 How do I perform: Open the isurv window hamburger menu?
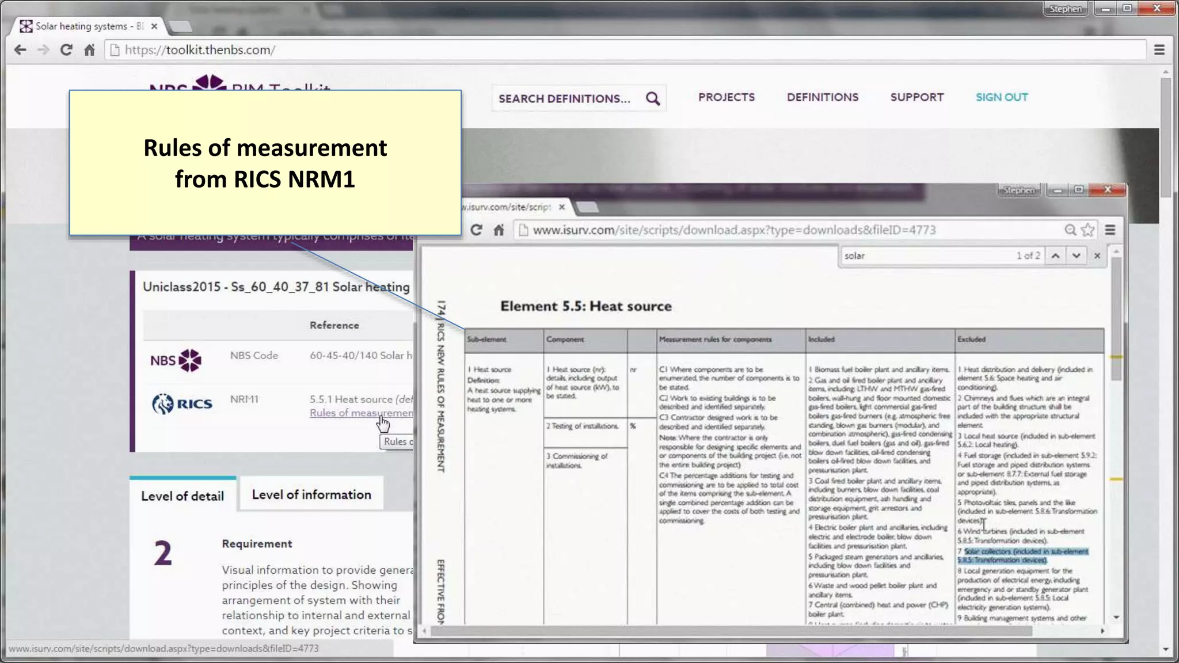pyautogui.click(x=1110, y=230)
